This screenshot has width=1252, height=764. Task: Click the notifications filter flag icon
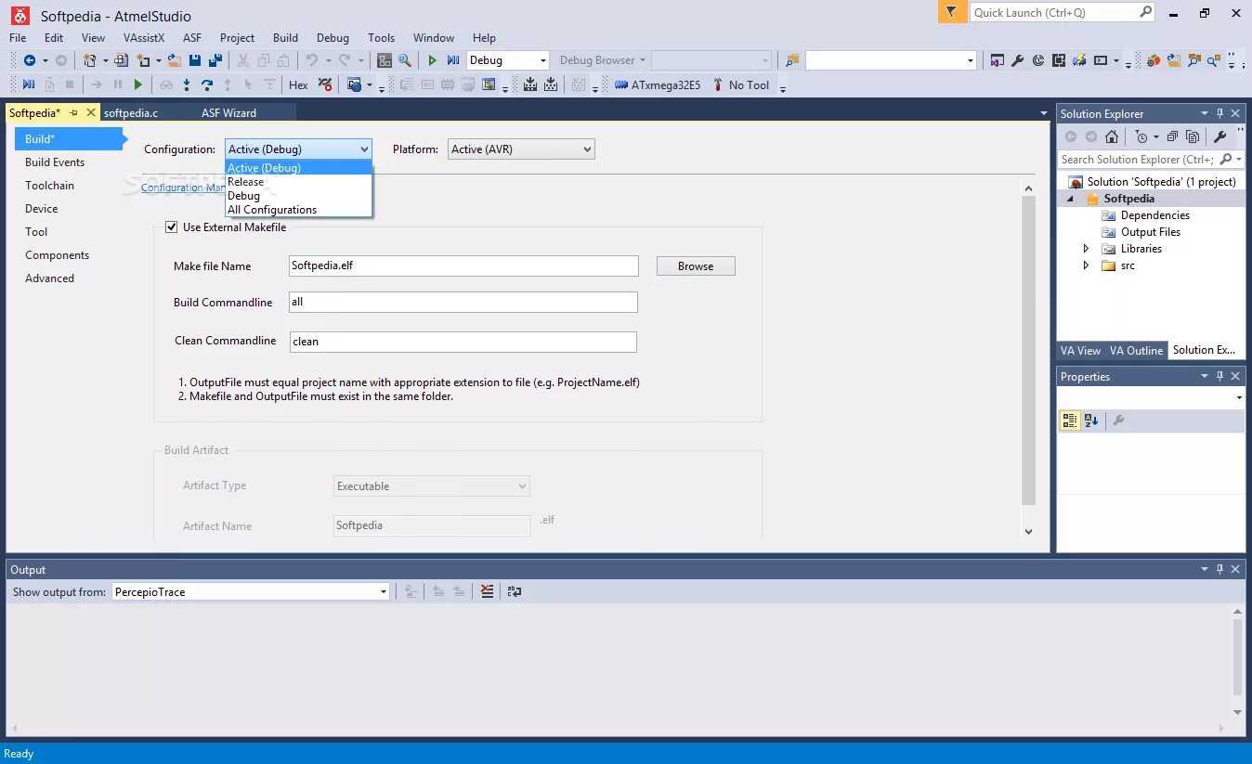point(951,12)
